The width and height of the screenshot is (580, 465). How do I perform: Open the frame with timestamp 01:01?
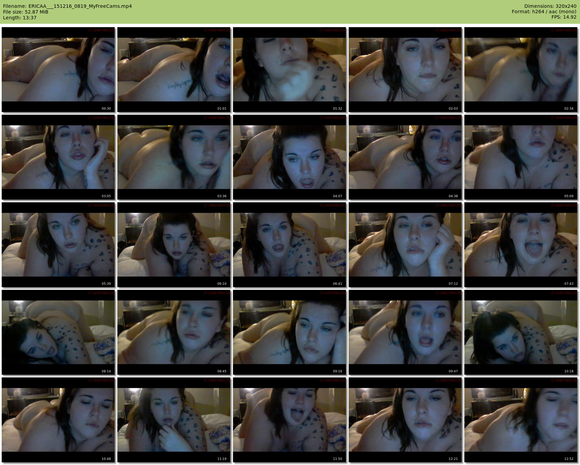[x=174, y=70]
